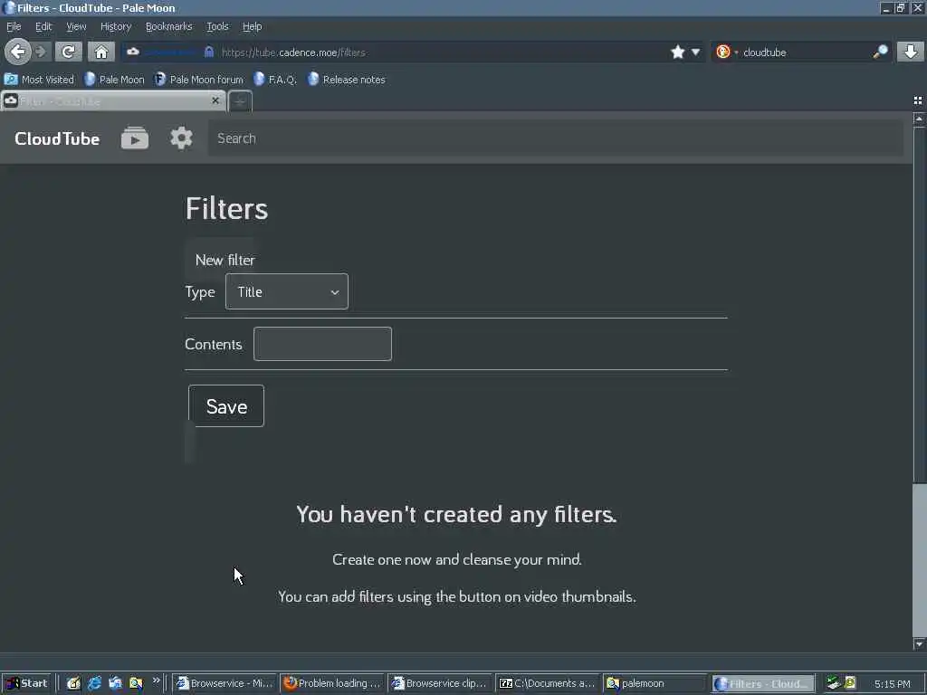Open the Help menu
This screenshot has width=927, height=695.
pyautogui.click(x=253, y=26)
